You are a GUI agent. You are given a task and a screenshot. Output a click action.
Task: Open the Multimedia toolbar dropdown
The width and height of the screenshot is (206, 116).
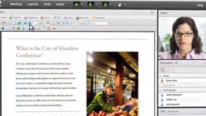83,18
